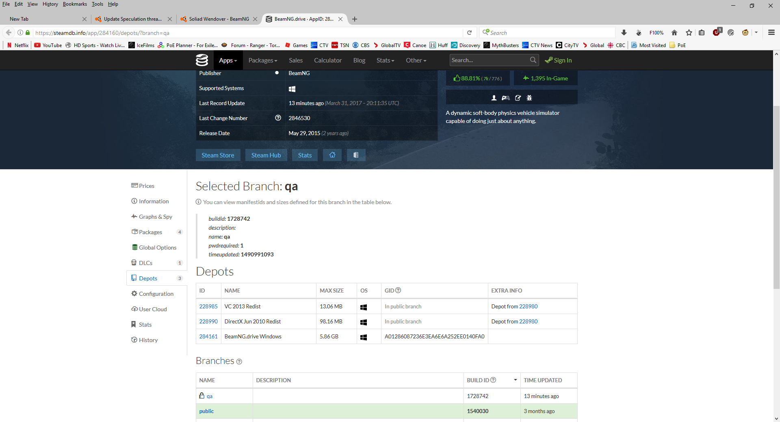The height and width of the screenshot is (422, 780).
Task: Click the help icon next to GID header
Action: point(399,290)
